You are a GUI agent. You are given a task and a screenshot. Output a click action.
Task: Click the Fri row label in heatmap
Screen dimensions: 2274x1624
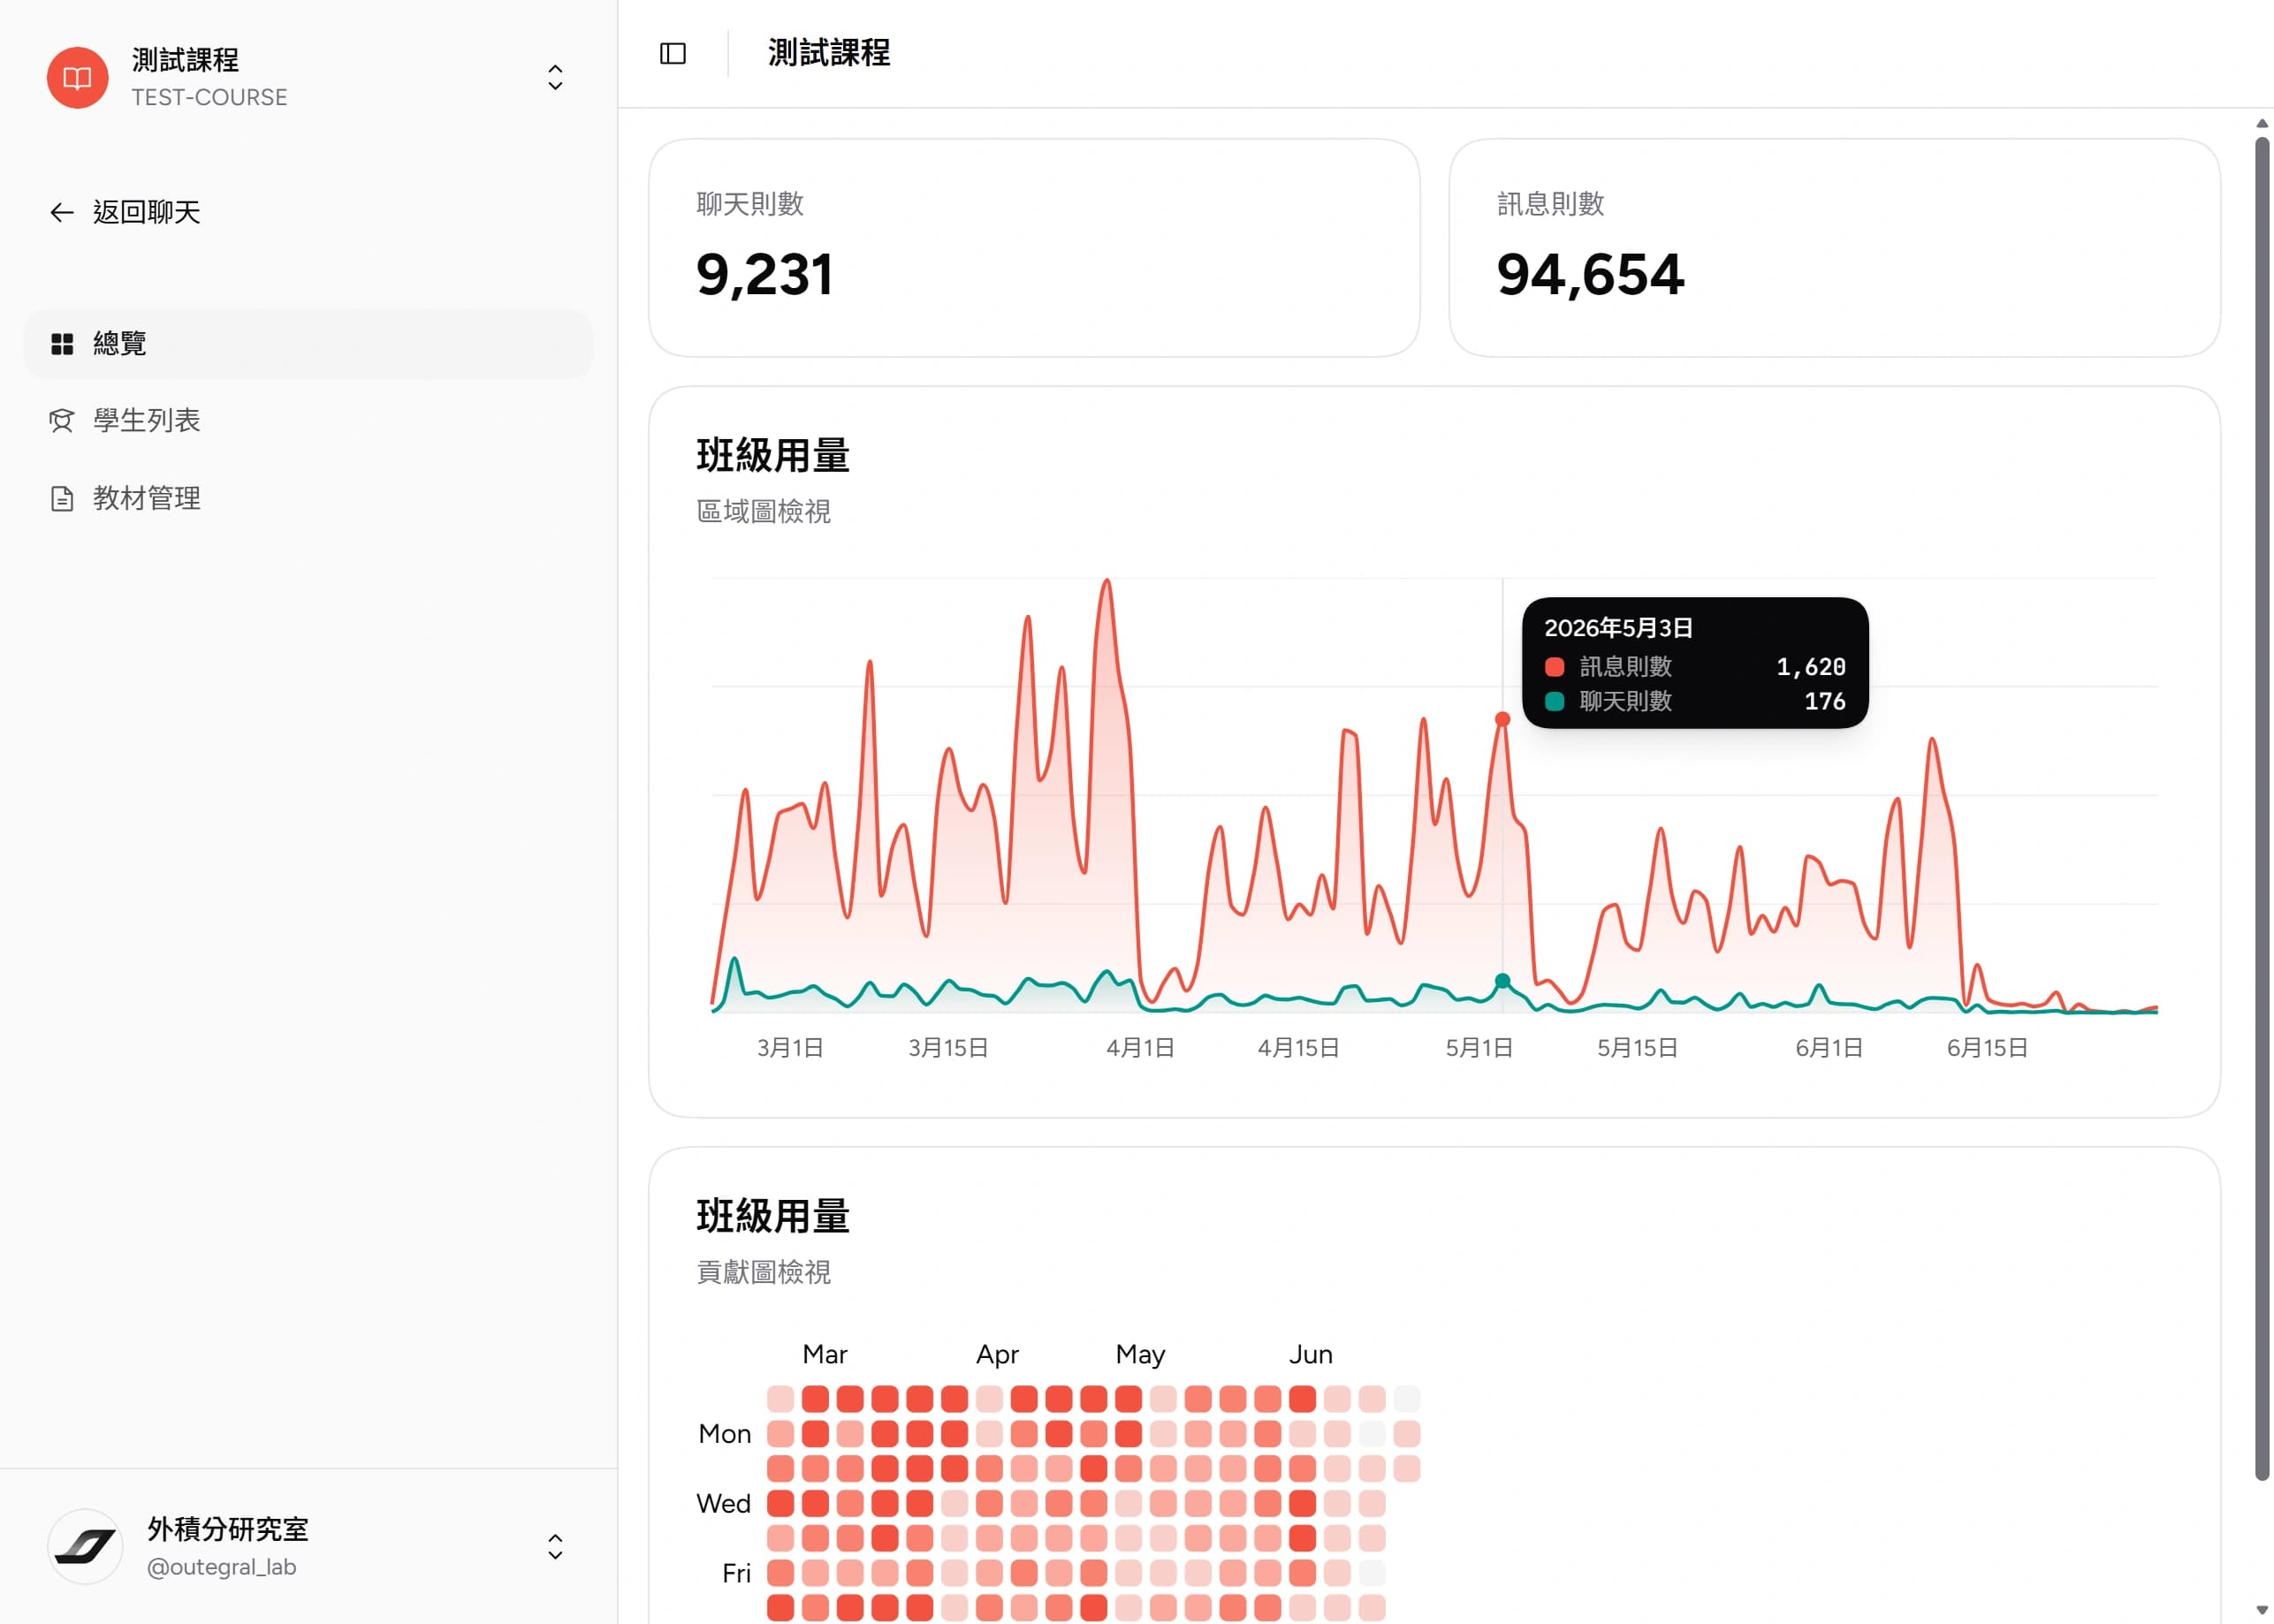(x=736, y=1574)
